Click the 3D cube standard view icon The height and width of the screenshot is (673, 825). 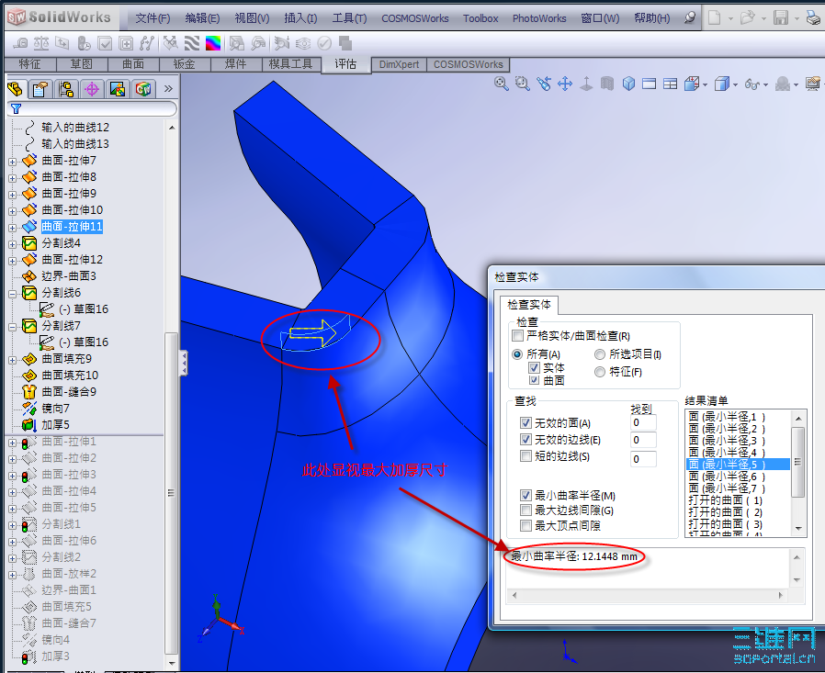coord(628,84)
